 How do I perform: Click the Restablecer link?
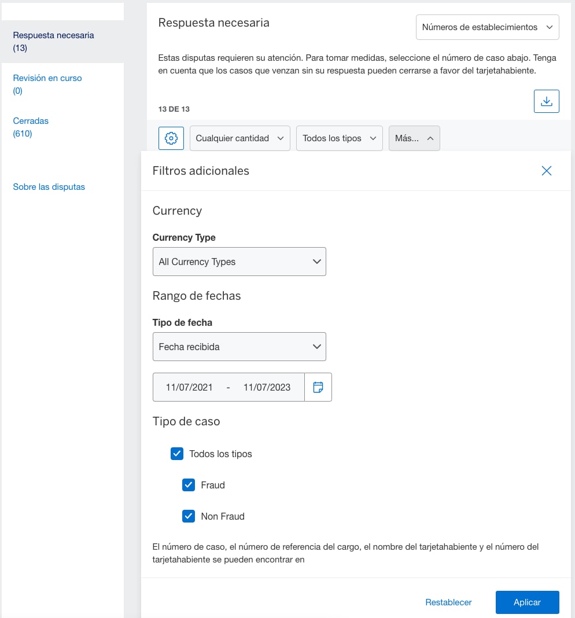point(448,602)
